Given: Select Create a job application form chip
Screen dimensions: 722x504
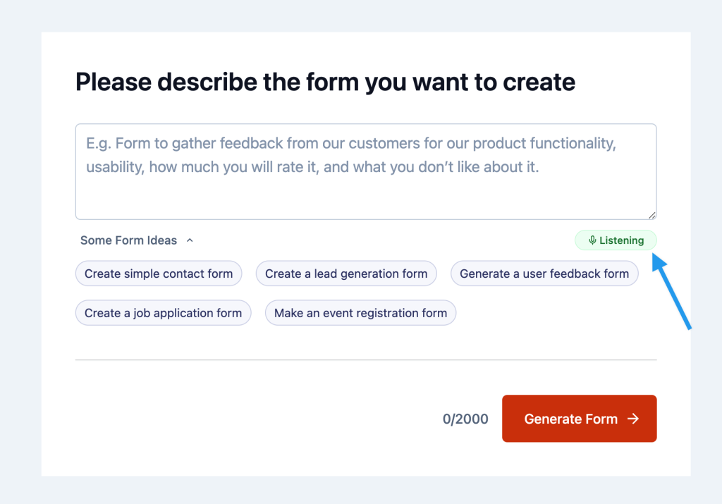Looking at the screenshot, I should point(163,312).
